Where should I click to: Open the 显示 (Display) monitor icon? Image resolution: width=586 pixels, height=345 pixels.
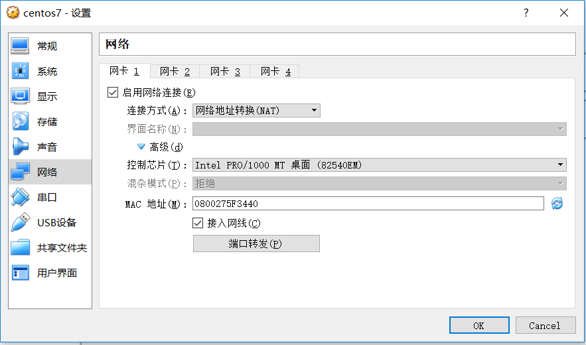(20, 96)
